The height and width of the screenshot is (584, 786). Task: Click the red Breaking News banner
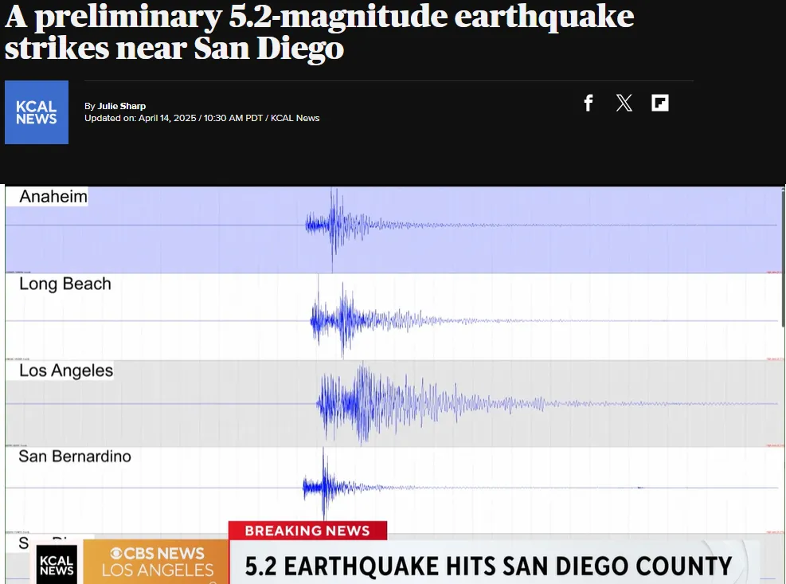[x=307, y=531]
